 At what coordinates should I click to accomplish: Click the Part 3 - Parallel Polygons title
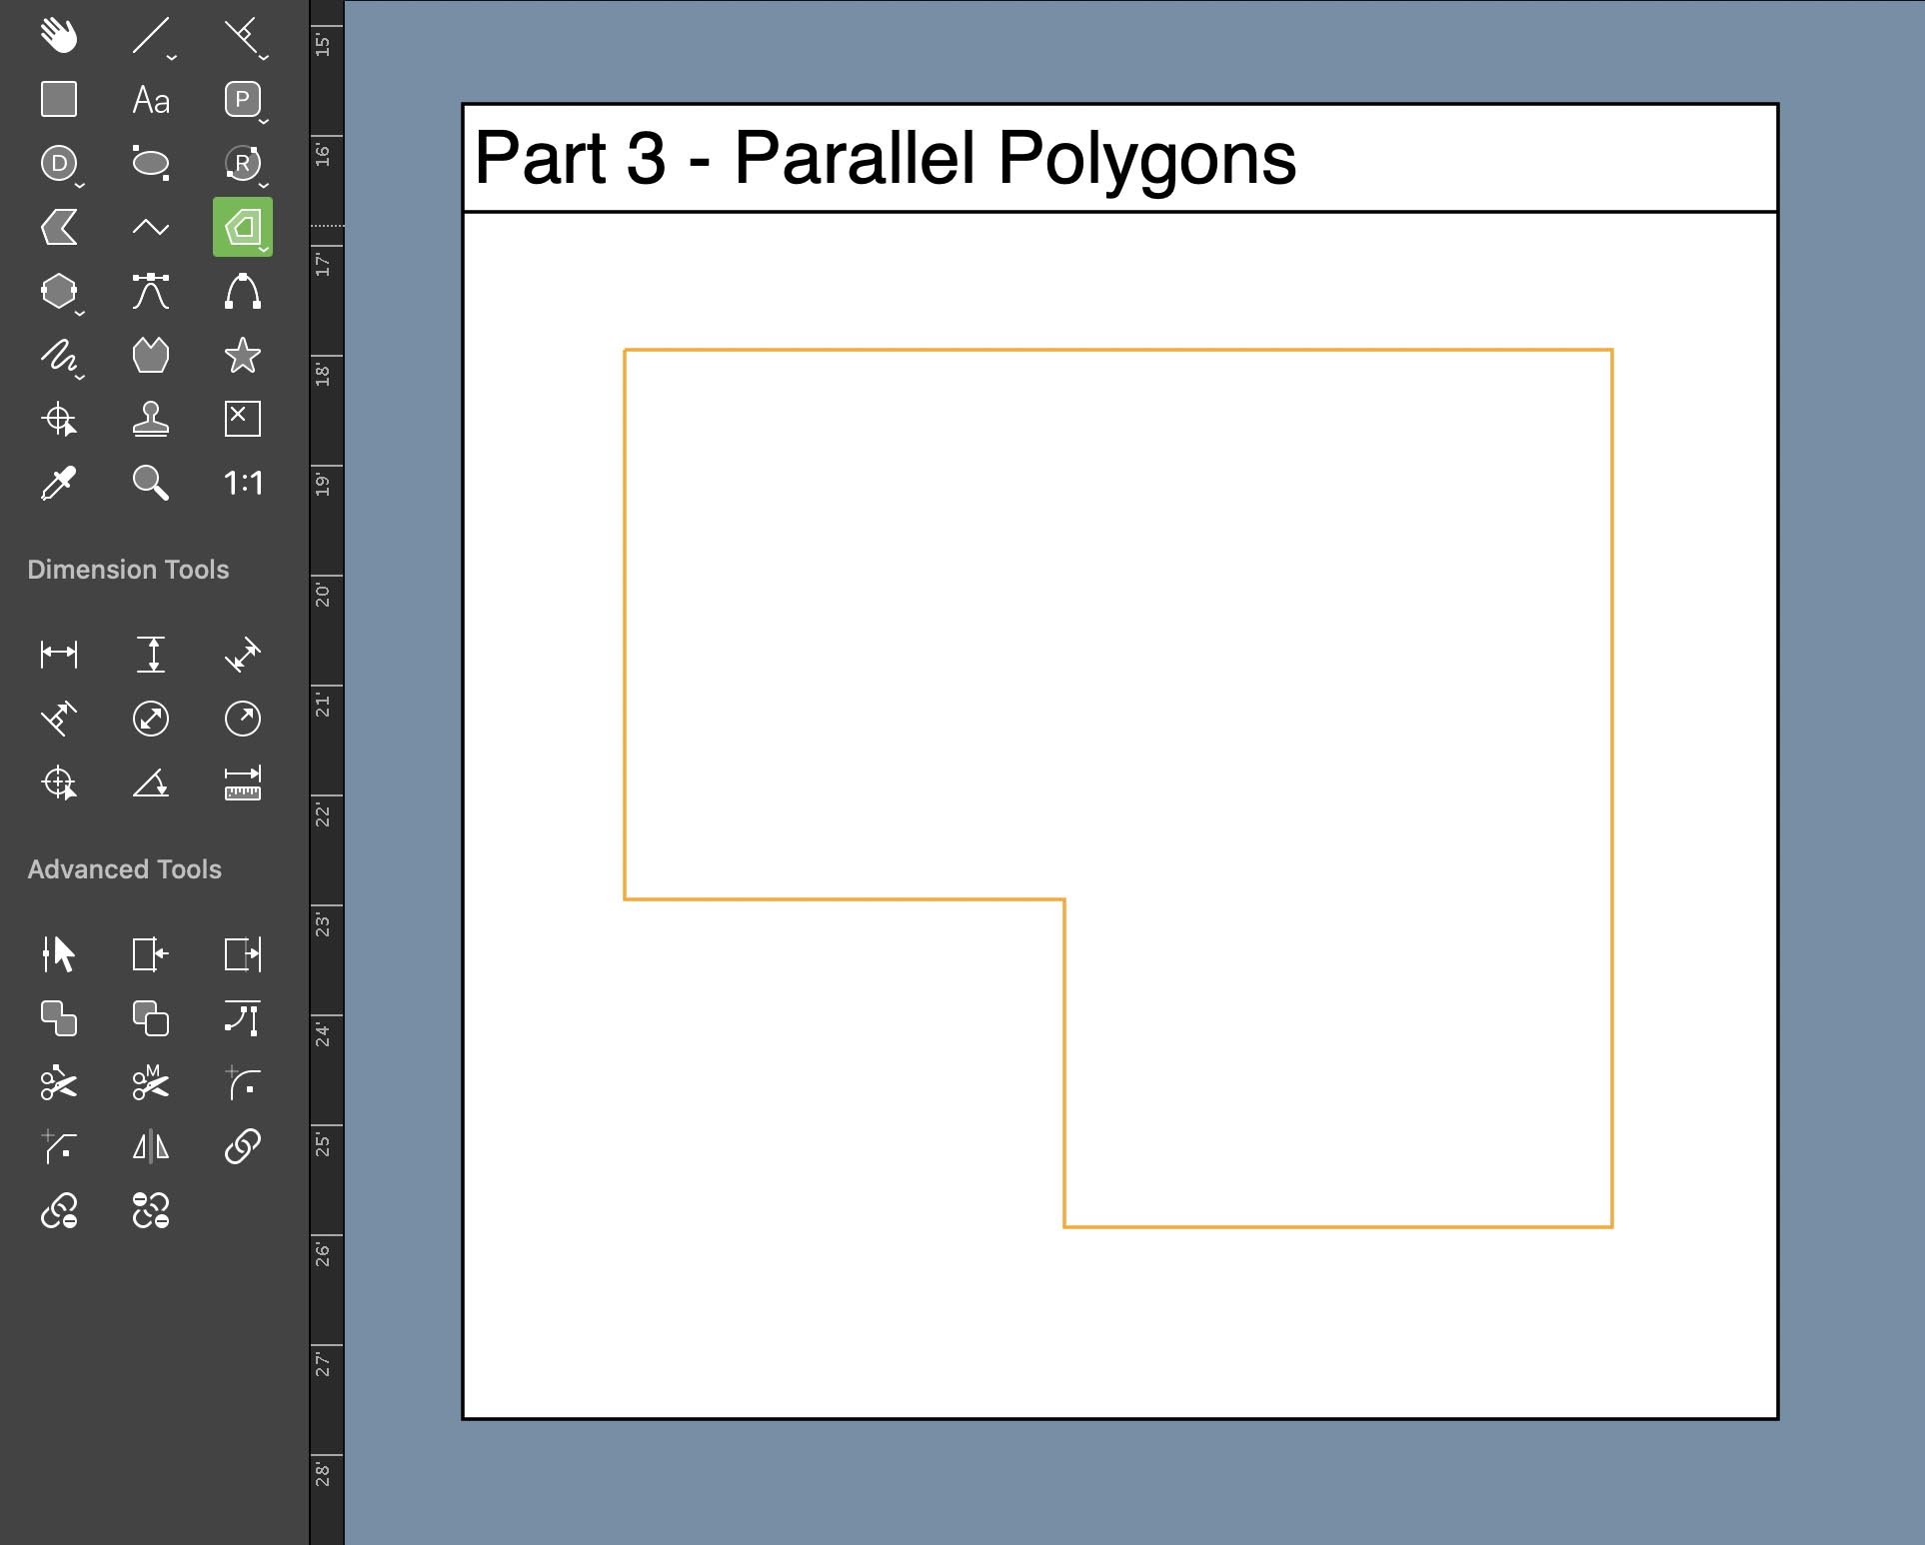(x=885, y=158)
